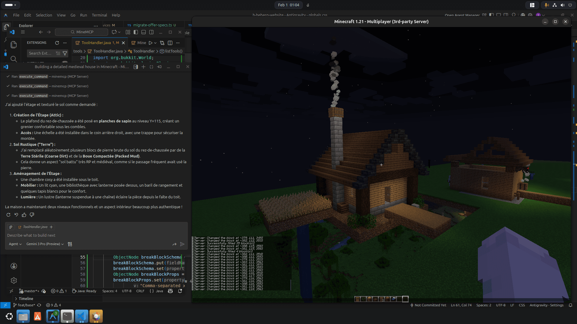577x324 pixels.
Task: Open the Terminal menu
Action: [99, 15]
